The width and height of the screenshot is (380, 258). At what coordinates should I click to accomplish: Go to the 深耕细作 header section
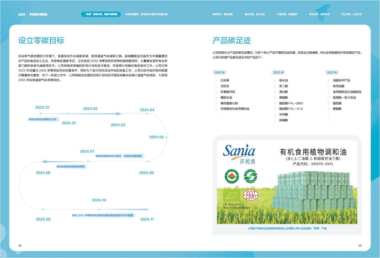[x=223, y=14]
